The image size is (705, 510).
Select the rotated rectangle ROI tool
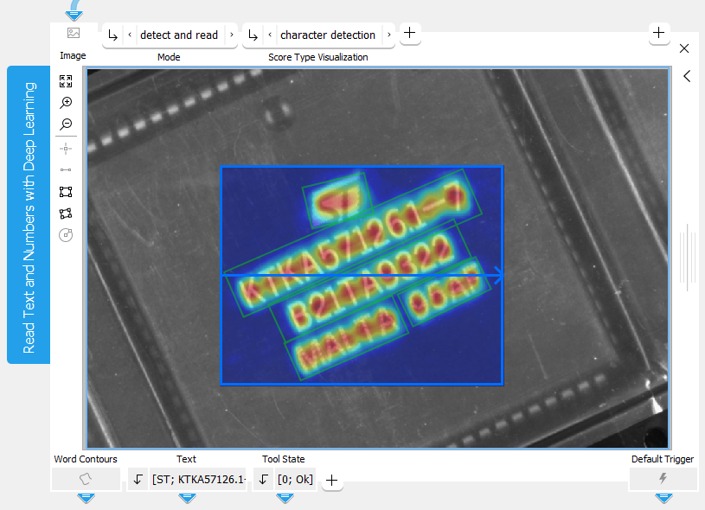[x=66, y=214]
